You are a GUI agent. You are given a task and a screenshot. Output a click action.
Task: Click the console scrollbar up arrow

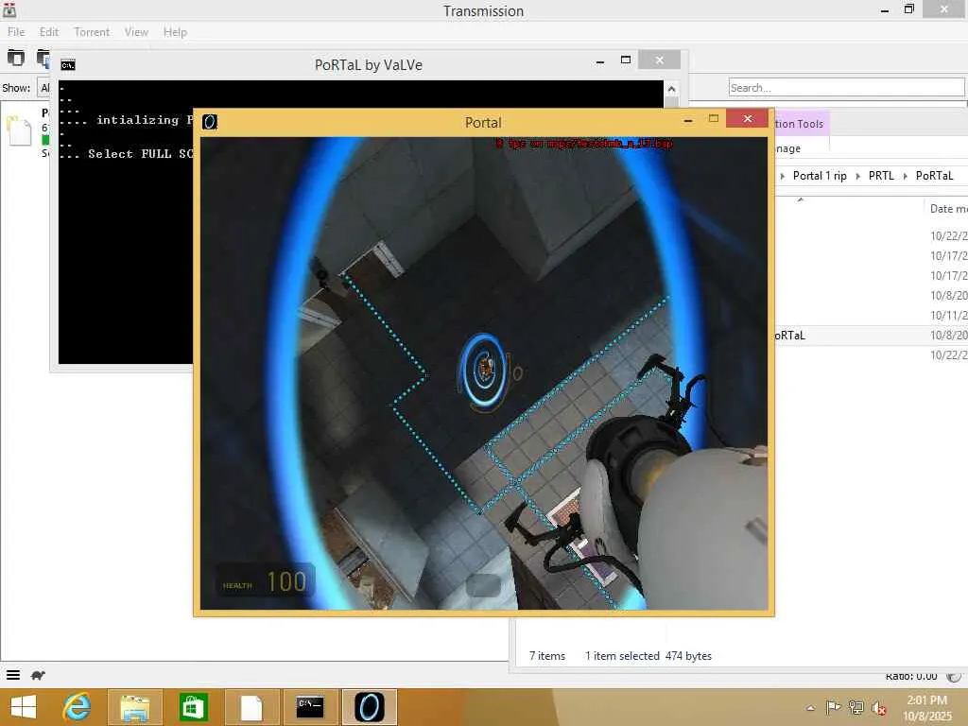pos(672,89)
